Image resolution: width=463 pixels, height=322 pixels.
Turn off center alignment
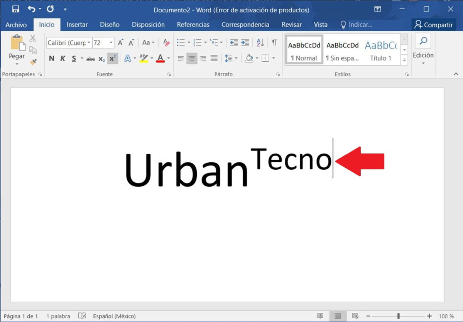pos(191,58)
